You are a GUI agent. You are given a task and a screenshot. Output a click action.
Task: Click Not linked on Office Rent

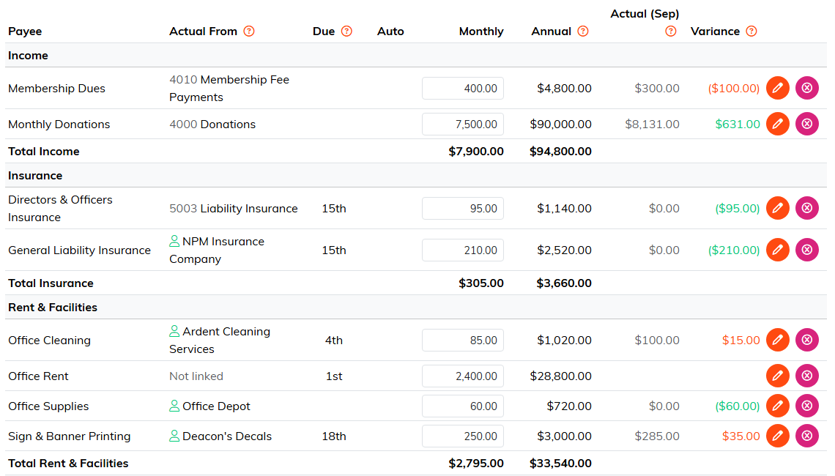(196, 376)
